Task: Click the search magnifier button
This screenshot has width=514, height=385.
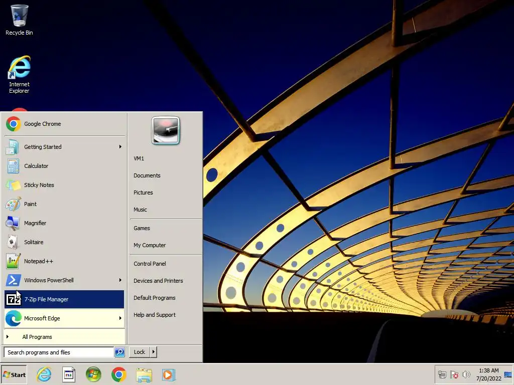Action: tap(119, 352)
